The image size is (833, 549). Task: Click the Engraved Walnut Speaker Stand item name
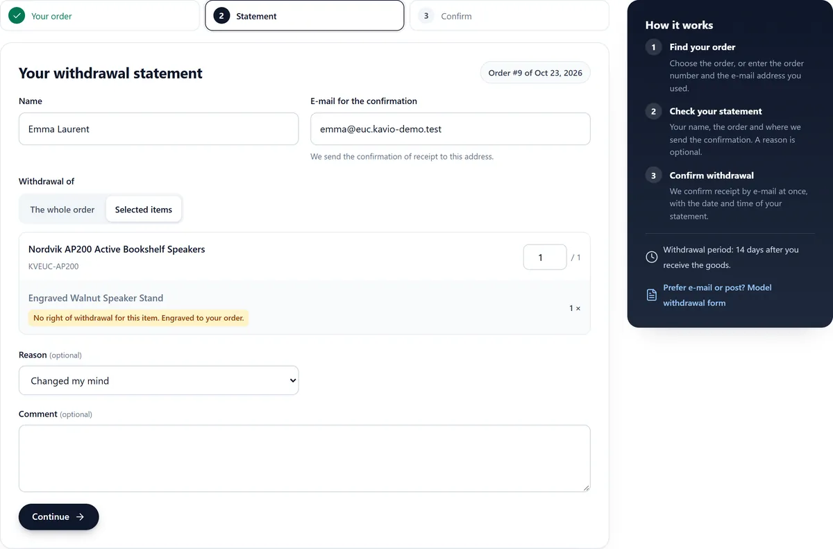click(x=96, y=298)
